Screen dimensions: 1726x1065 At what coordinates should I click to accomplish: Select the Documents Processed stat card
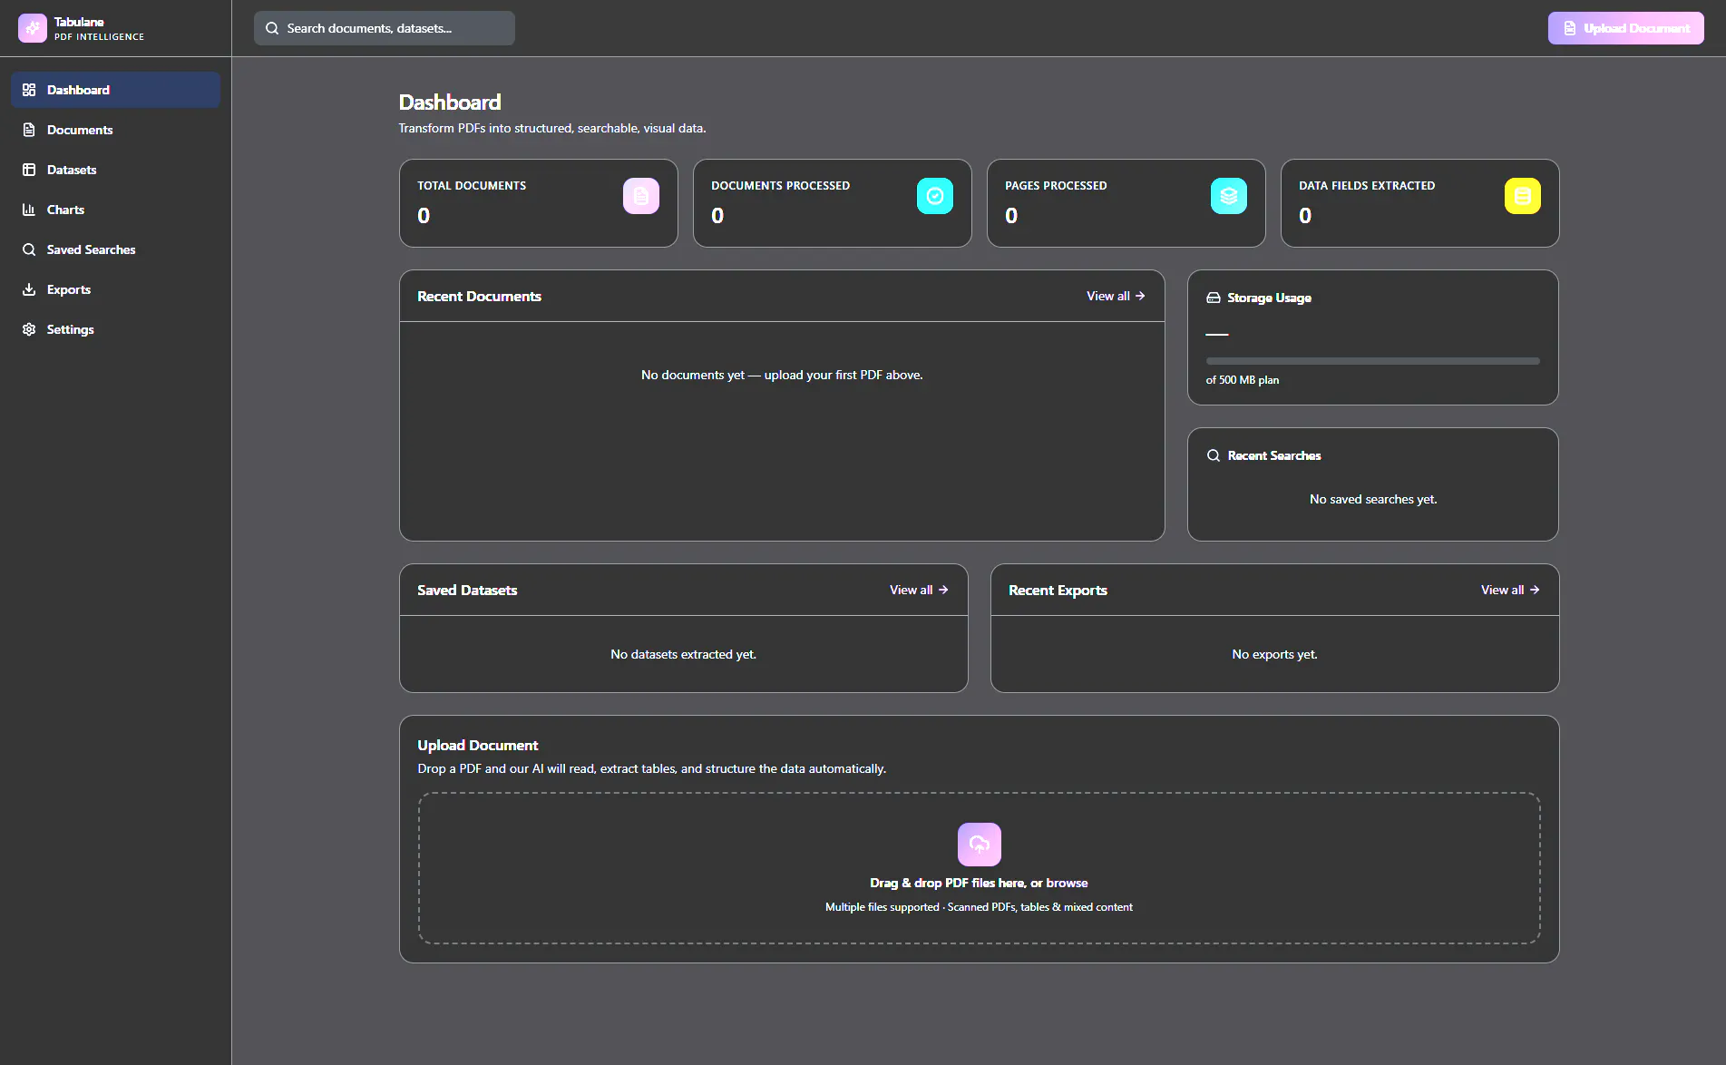click(833, 203)
